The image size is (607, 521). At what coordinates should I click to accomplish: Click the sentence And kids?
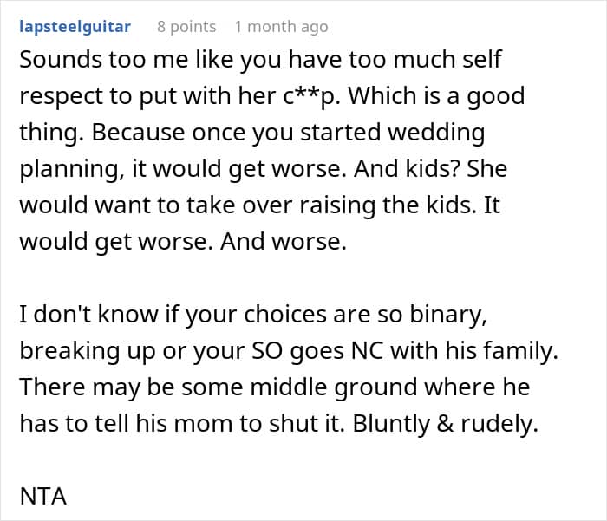pos(407,169)
